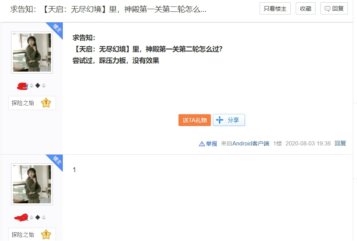Screen dimensions: 357x241
Task: Click the 回复 button in the top bar
Action: 334,9
